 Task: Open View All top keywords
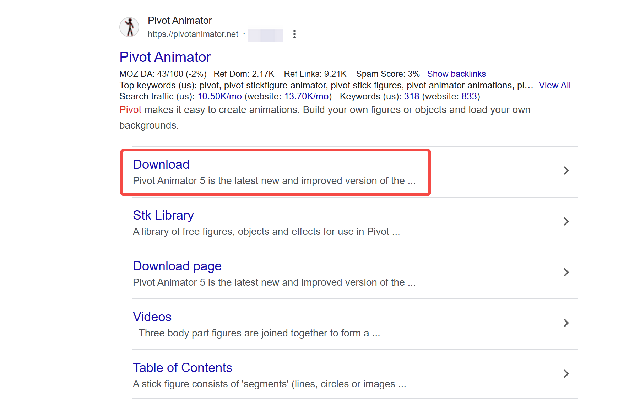[554, 85]
